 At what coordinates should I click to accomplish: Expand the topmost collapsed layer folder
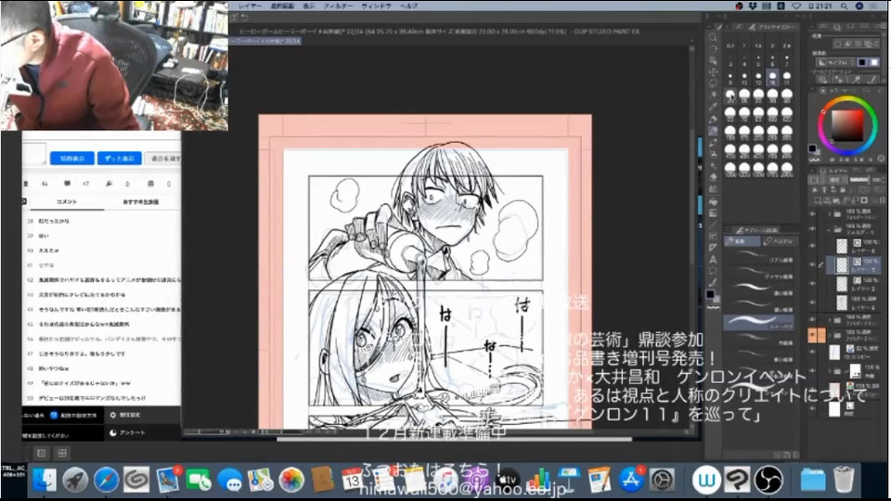829,214
